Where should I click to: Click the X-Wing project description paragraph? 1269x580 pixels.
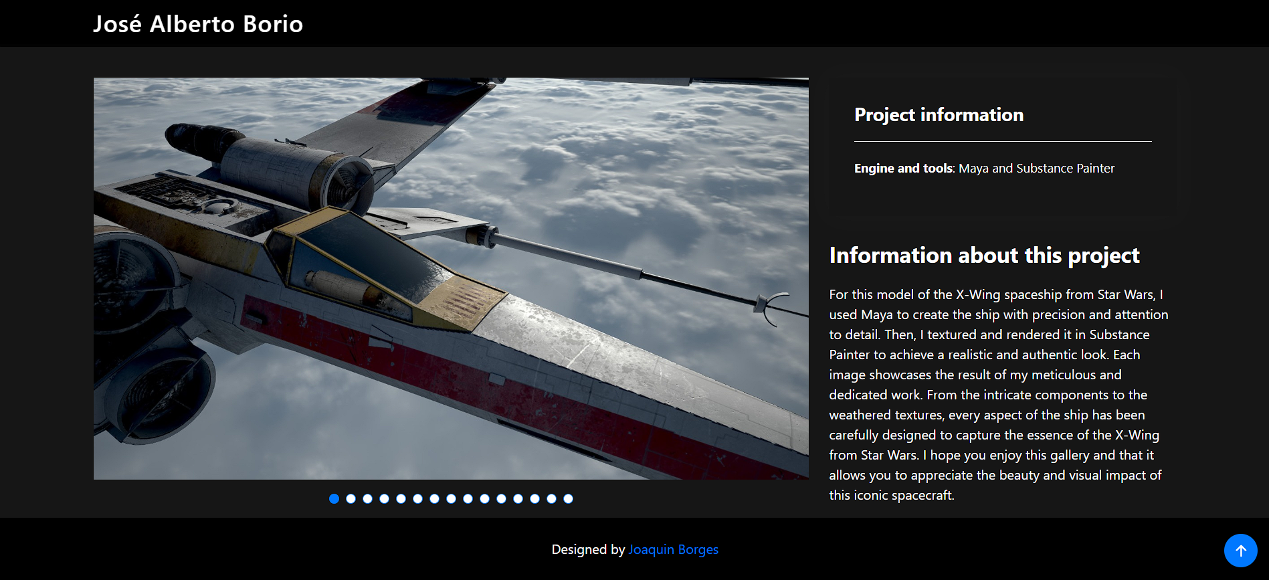tap(999, 395)
